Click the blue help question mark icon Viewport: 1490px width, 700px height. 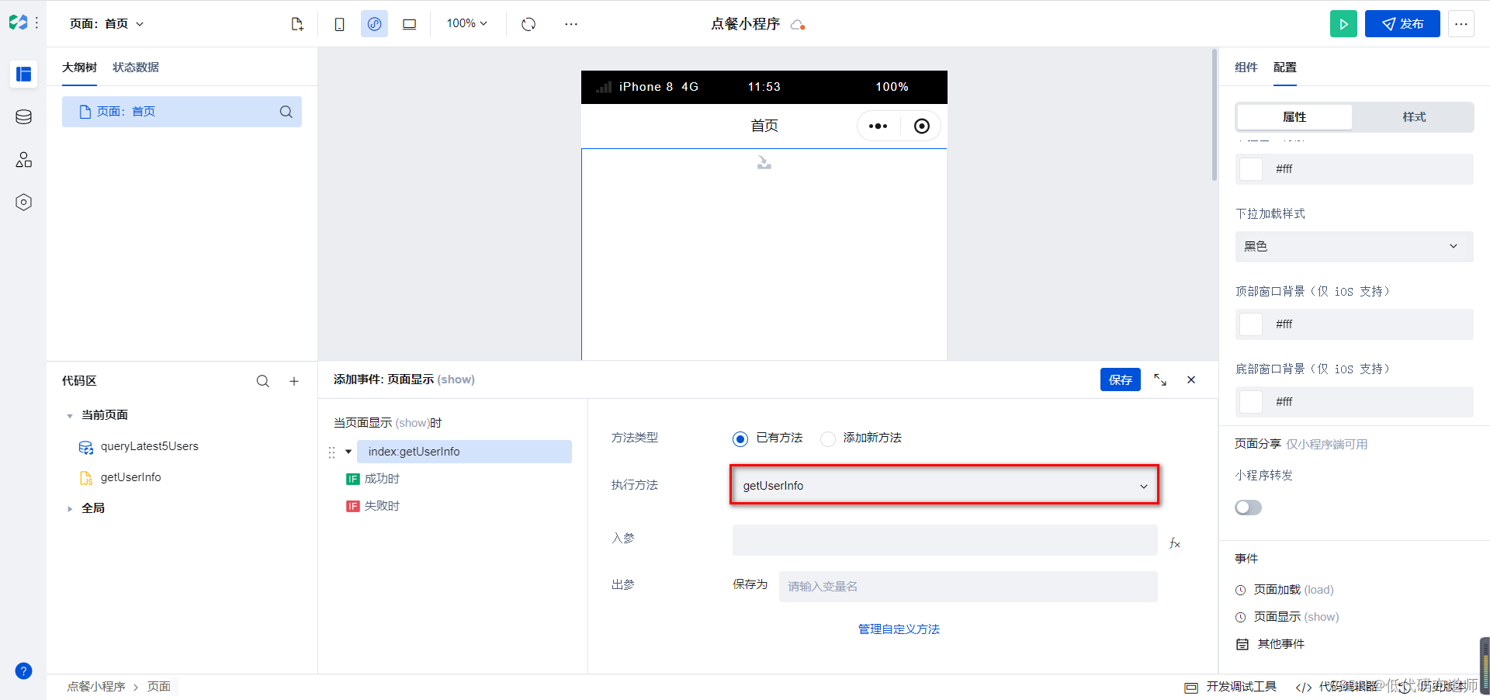(23, 671)
